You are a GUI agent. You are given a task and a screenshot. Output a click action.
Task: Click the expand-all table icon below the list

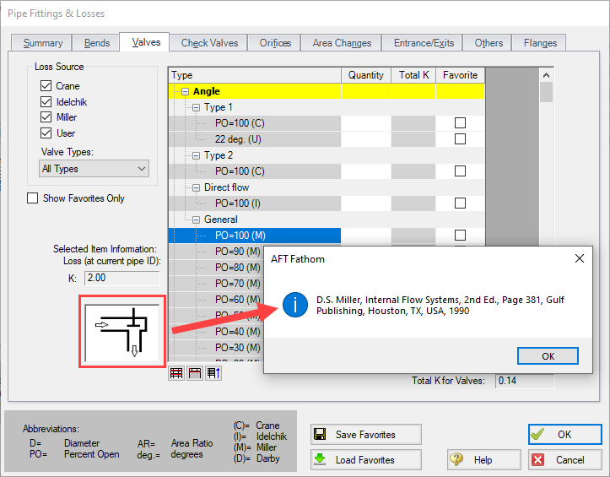click(x=176, y=373)
